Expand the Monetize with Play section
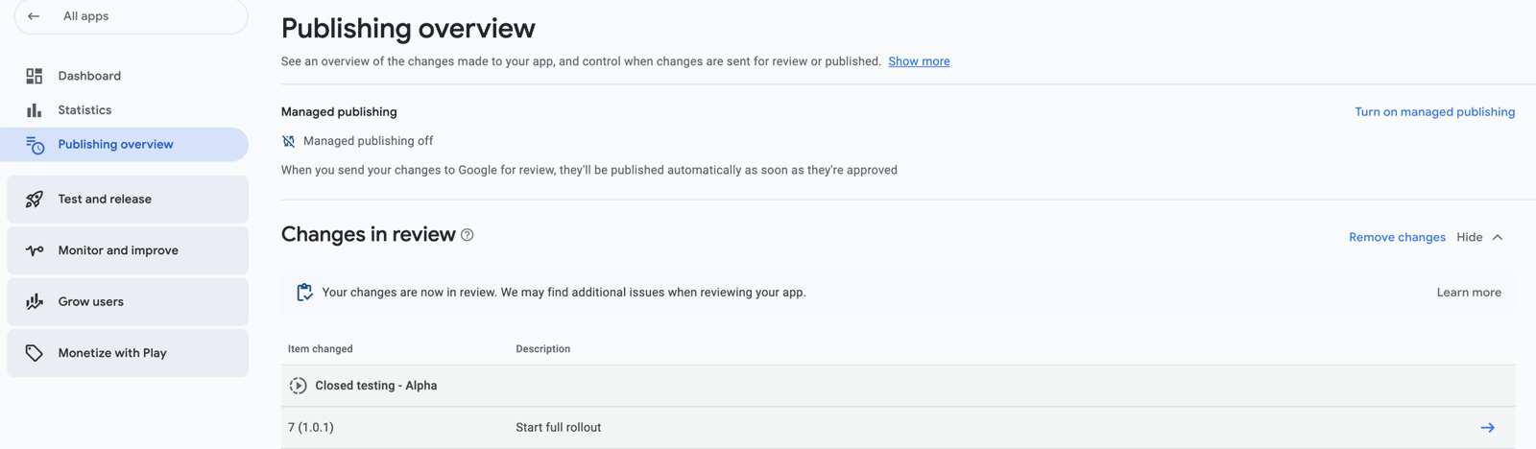Image resolution: width=1536 pixels, height=449 pixels. [x=128, y=353]
